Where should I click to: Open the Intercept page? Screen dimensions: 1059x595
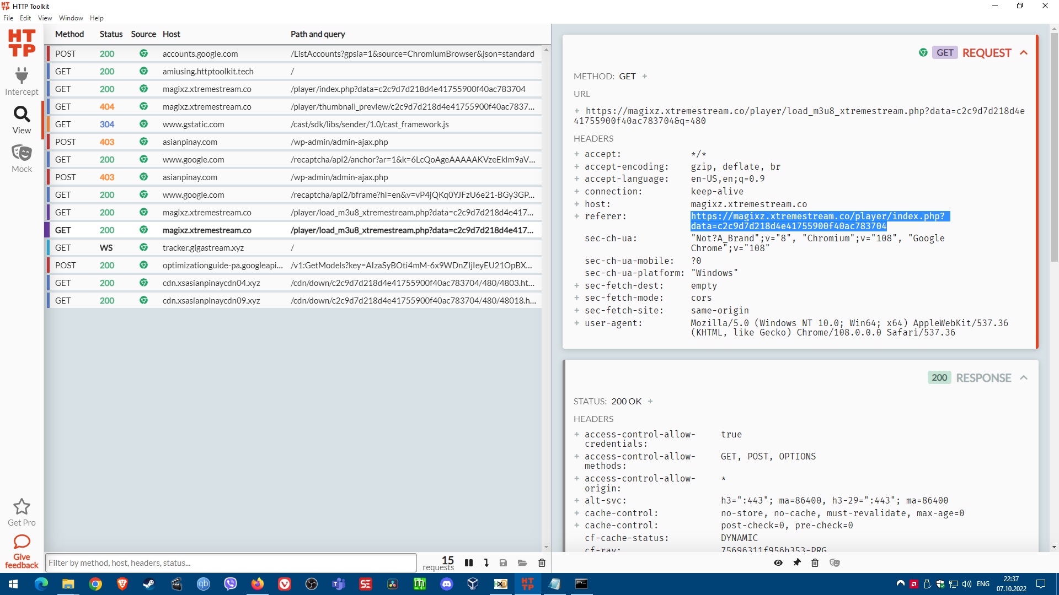pyautogui.click(x=22, y=81)
